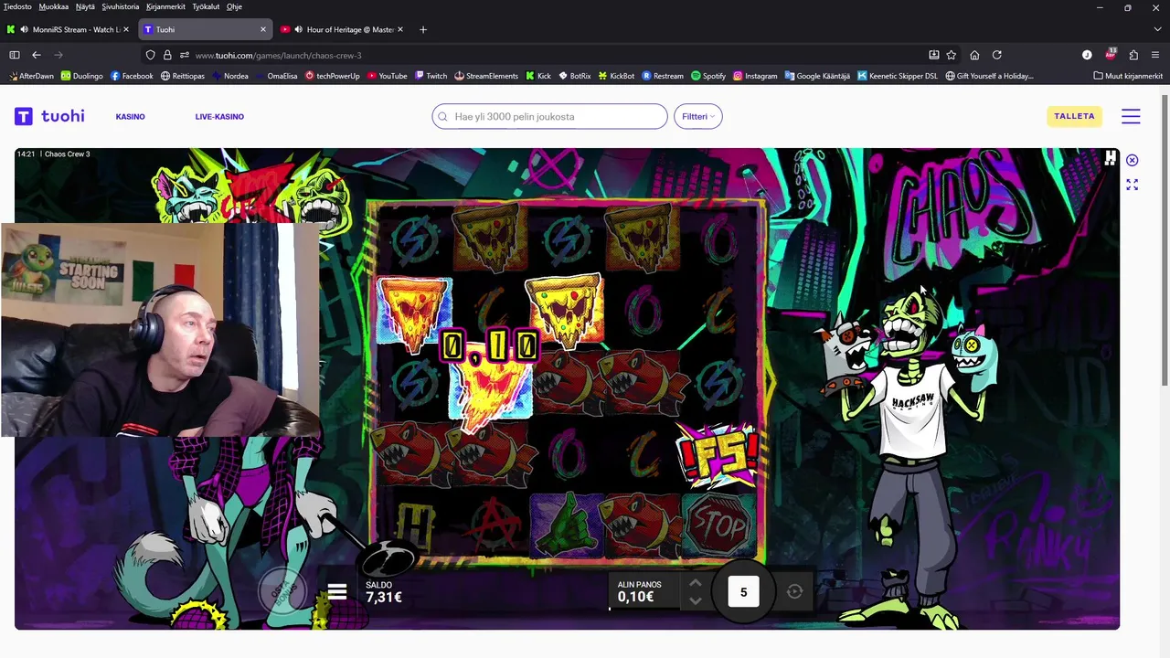Expand the Filtteri dropdown
The height and width of the screenshot is (658, 1170).
point(697,116)
